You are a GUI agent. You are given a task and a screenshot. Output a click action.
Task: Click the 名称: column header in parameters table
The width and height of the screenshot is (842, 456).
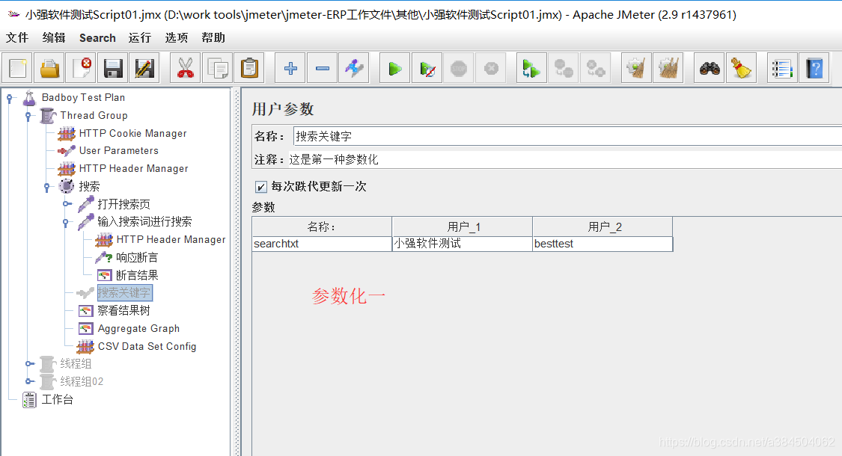point(322,227)
